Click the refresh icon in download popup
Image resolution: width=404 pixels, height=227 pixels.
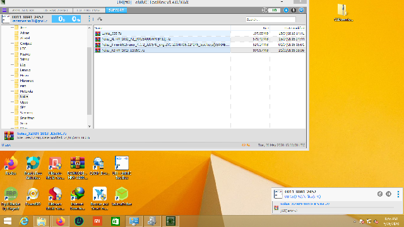pos(380,194)
